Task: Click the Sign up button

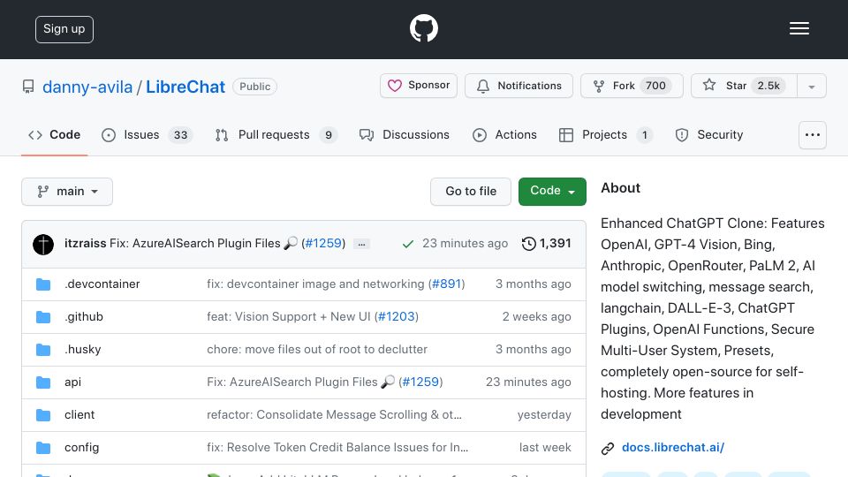Action: (64, 29)
